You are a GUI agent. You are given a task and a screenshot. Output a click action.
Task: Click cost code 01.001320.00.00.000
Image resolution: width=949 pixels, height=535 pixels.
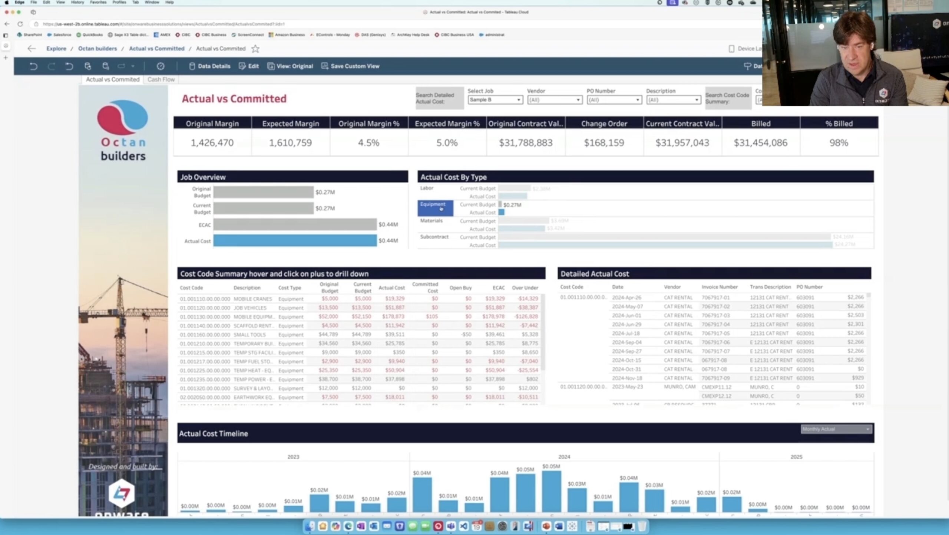click(205, 388)
